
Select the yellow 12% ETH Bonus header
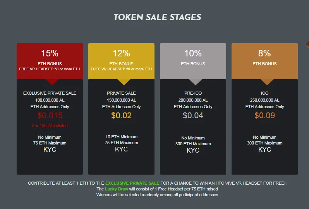(122, 61)
